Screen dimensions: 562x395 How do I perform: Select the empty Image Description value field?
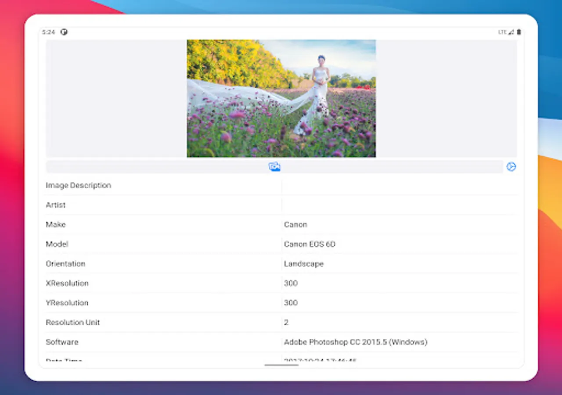400,185
